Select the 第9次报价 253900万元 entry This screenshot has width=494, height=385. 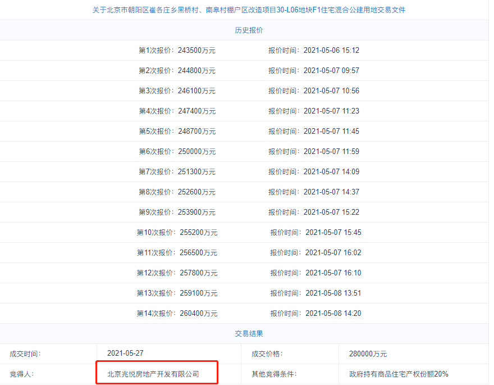pos(177,212)
